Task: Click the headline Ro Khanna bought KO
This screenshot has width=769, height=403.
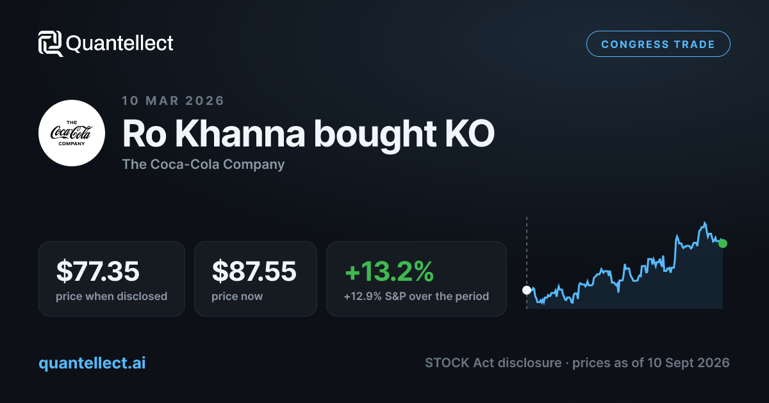Action: (308, 134)
